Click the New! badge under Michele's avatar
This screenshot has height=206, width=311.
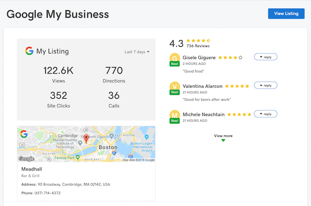point(174,121)
